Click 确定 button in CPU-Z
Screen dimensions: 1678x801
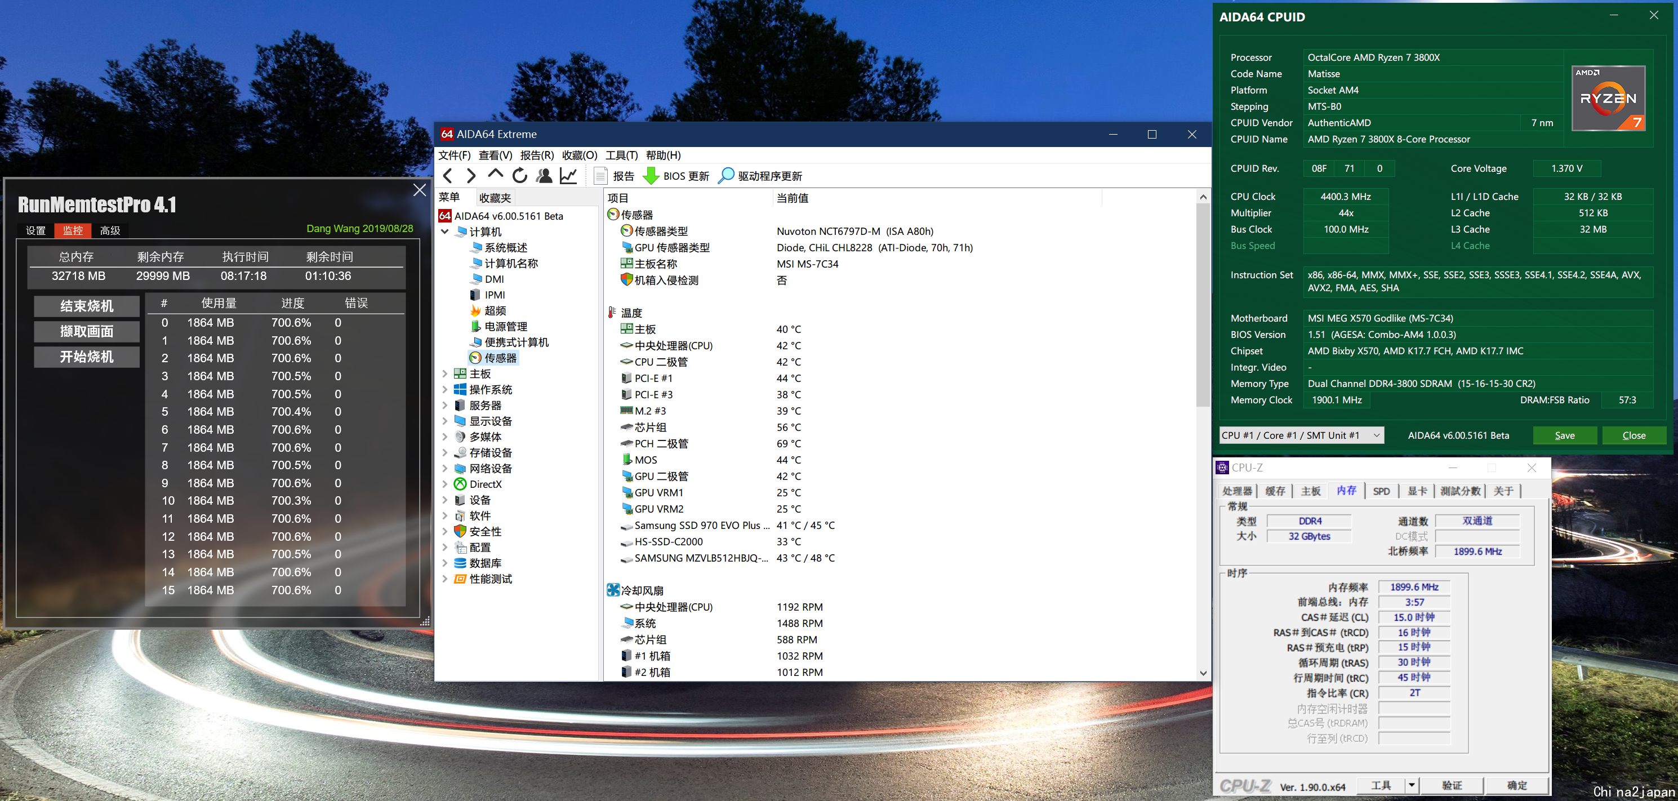point(1516,785)
